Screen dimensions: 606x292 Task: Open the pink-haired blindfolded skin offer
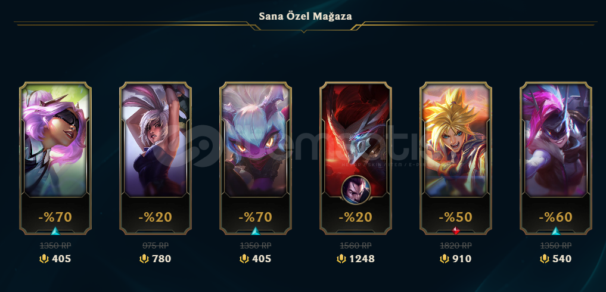(x=55, y=158)
